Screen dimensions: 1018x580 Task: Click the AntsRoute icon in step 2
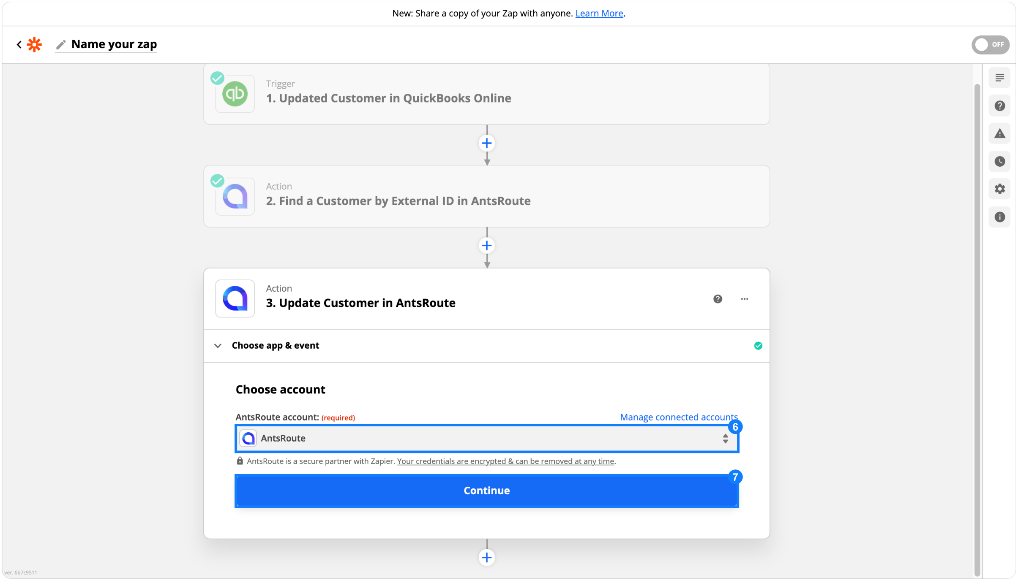[235, 196]
